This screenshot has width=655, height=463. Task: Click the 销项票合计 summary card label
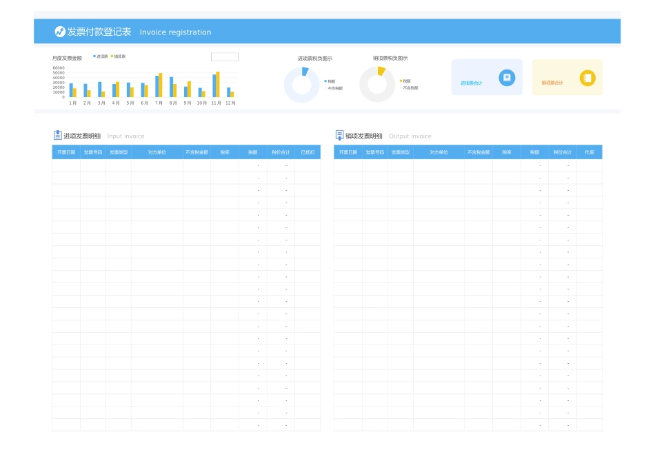(x=552, y=83)
